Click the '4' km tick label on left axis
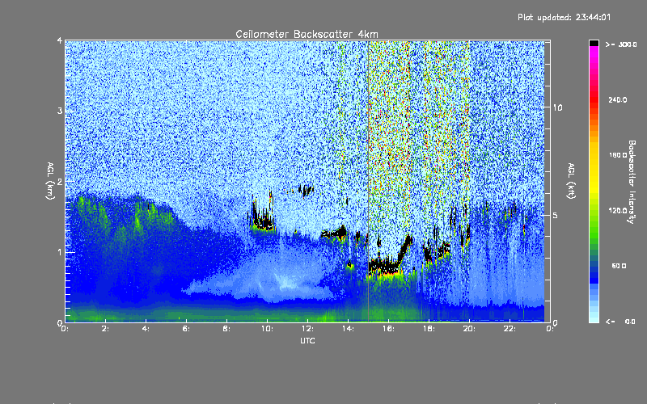This screenshot has width=647, height=404. 60,40
